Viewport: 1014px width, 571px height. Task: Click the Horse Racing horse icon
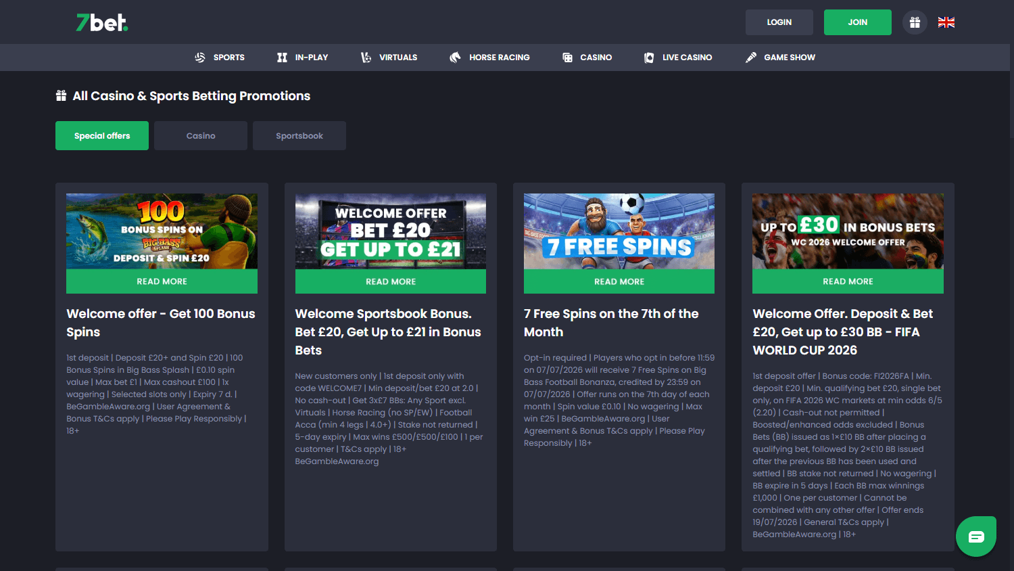click(455, 58)
